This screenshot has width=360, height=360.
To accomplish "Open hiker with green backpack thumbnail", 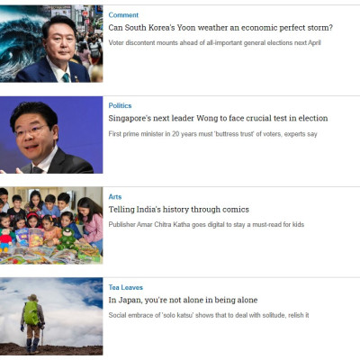I will point(51,317).
